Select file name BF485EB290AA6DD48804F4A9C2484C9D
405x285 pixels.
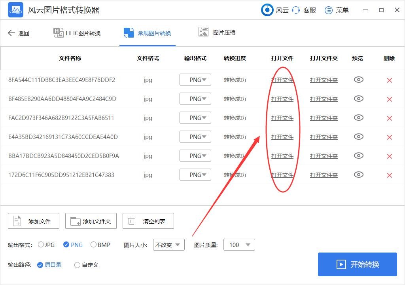pyautogui.click(x=62, y=99)
